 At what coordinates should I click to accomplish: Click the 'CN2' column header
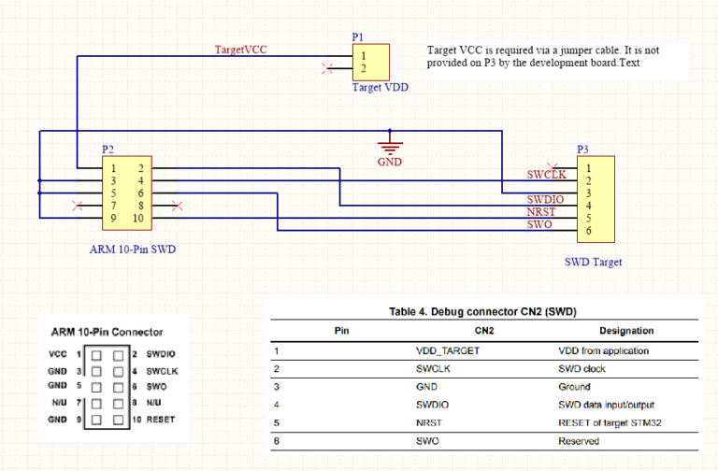tap(484, 331)
